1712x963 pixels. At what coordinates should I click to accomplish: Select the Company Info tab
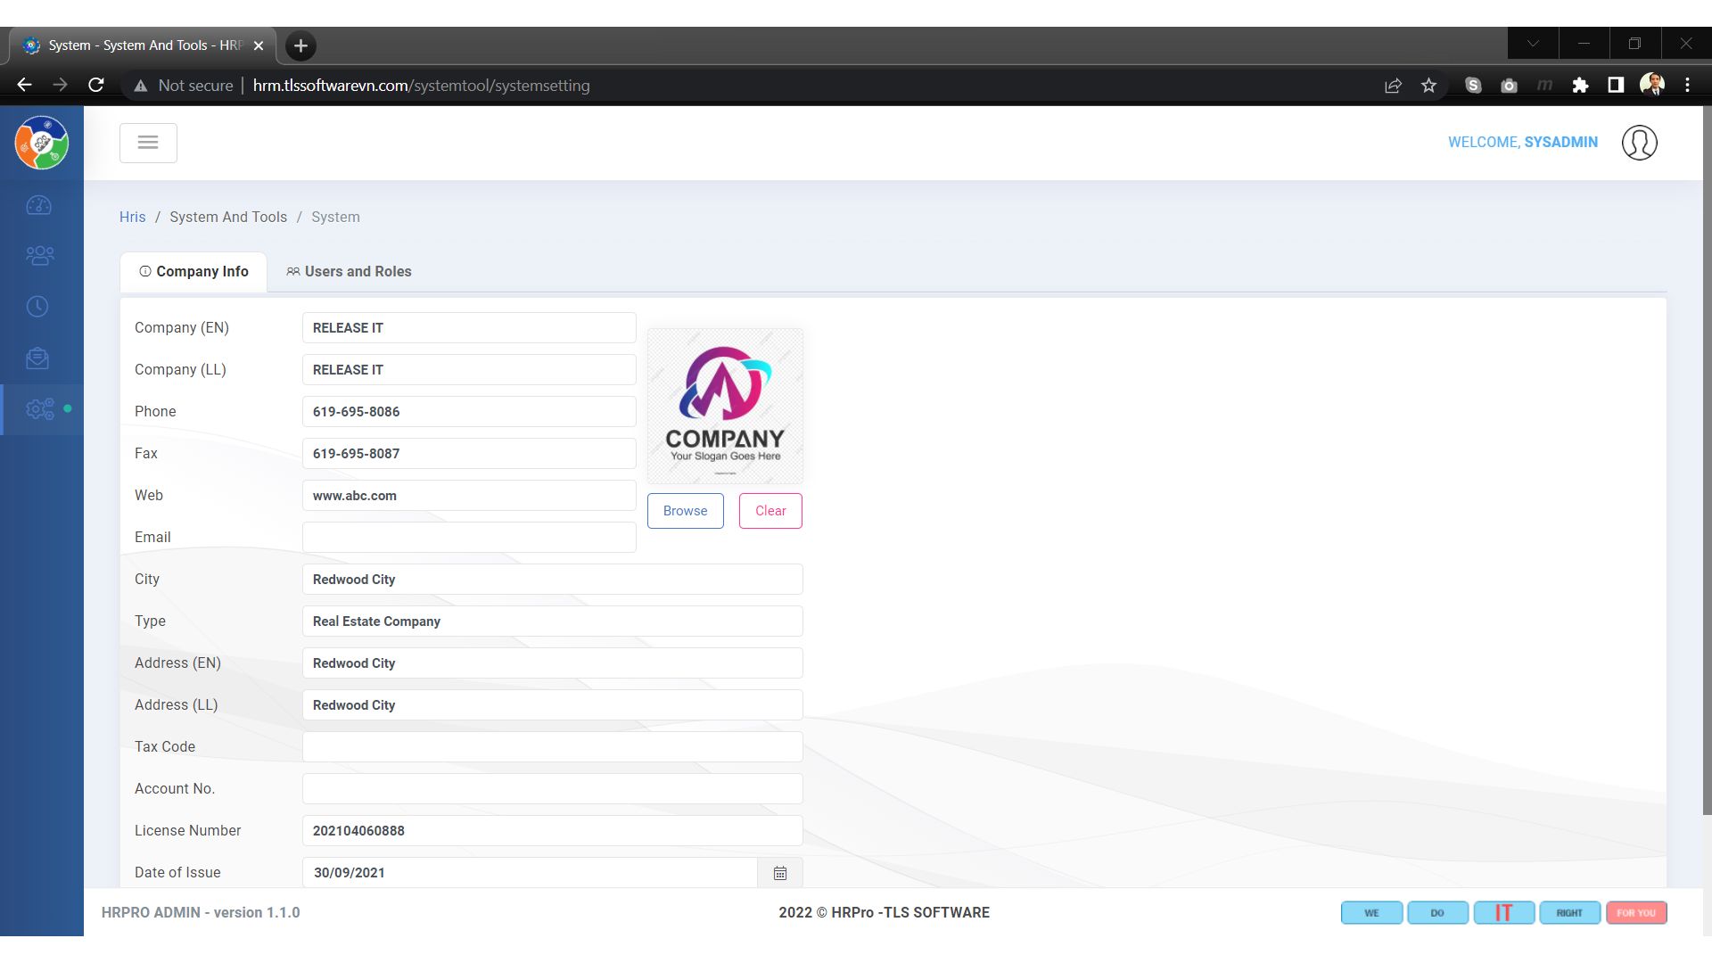pyautogui.click(x=193, y=272)
